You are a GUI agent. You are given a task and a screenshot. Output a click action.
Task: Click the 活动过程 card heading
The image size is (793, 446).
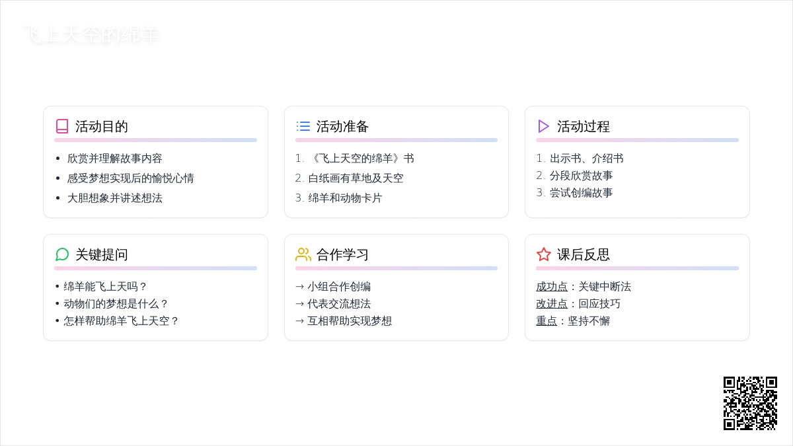point(584,126)
